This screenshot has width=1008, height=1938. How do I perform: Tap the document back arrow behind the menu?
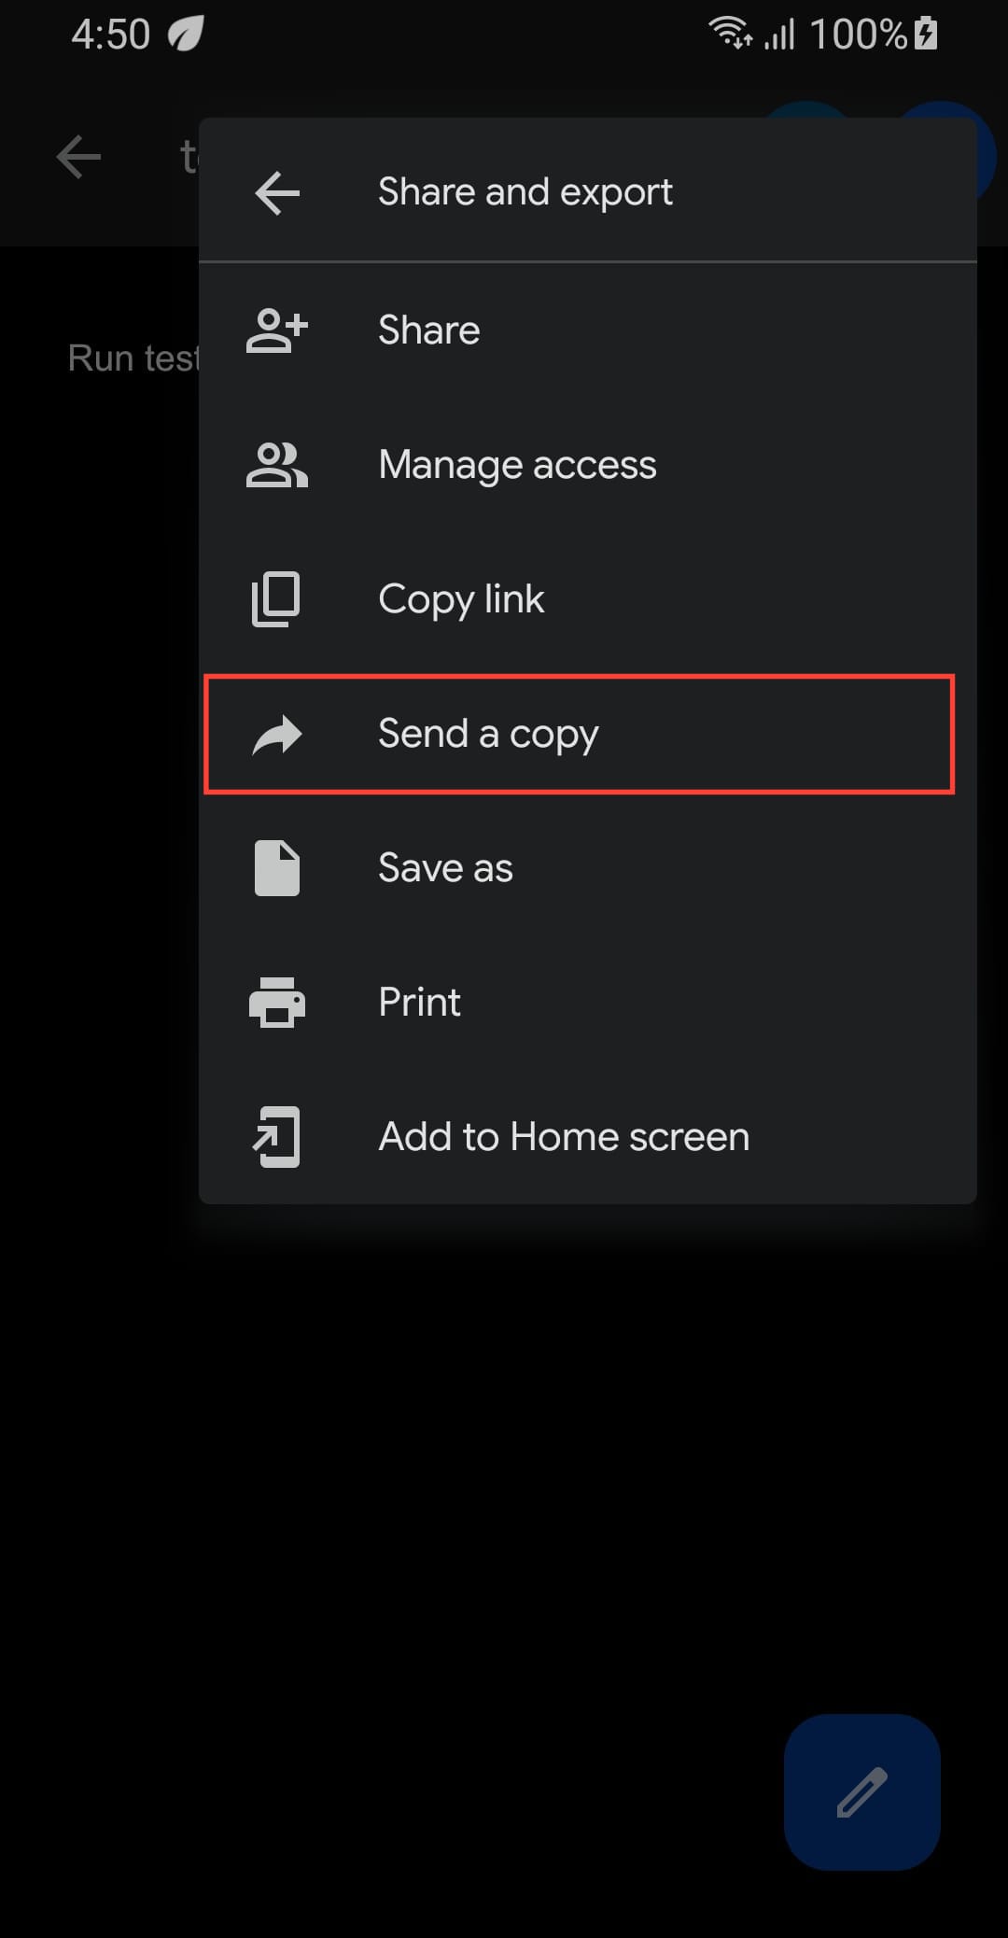(78, 157)
